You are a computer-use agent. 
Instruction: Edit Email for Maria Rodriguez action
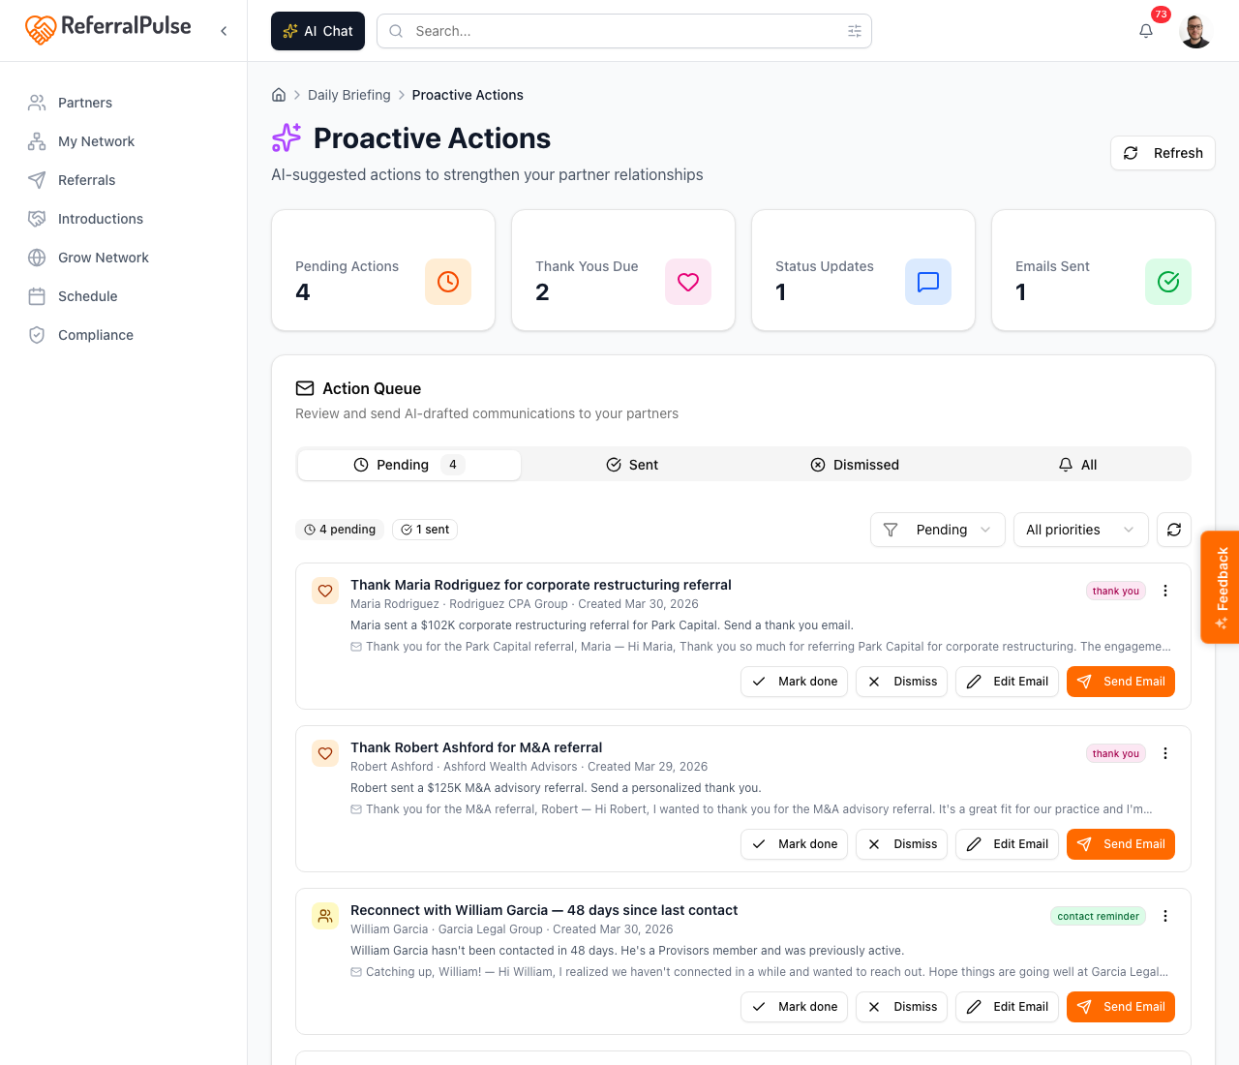point(1008,682)
